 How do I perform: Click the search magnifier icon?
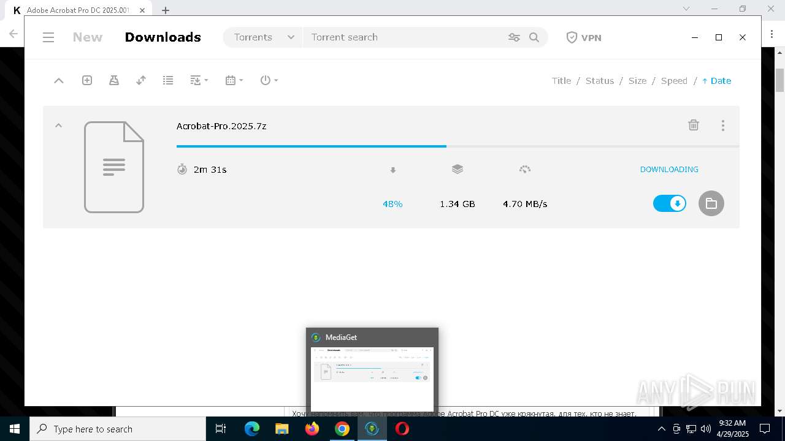(x=534, y=37)
